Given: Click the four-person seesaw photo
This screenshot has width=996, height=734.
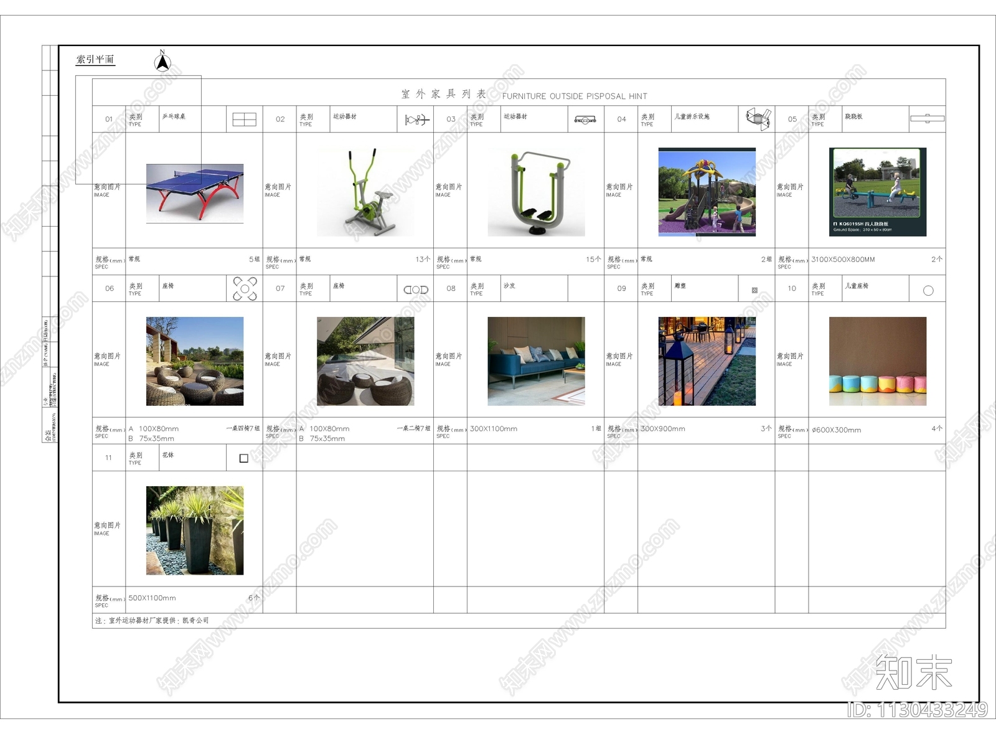Looking at the screenshot, I should pos(878,192).
